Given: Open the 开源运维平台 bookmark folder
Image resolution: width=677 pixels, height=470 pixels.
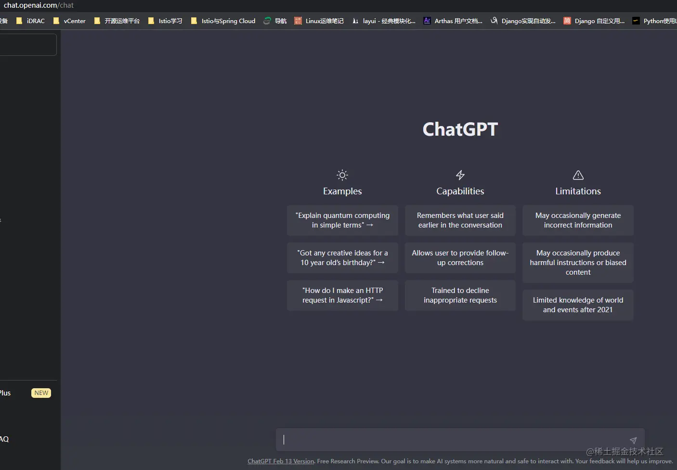Looking at the screenshot, I should click(117, 21).
